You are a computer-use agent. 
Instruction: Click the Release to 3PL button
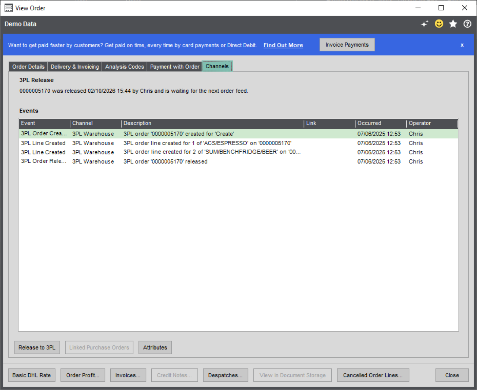[37, 348]
